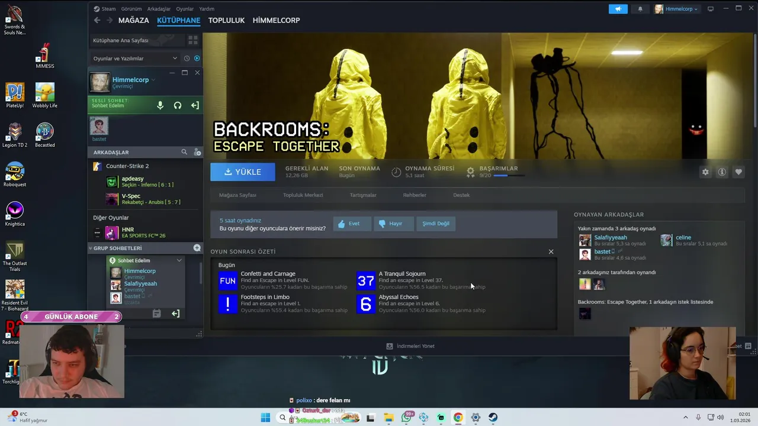Open game settings gear icon
The width and height of the screenshot is (758, 426).
tap(705, 172)
